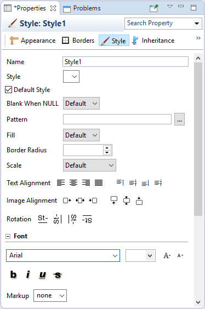This screenshot has width=205, height=309.
Task: Align text vertically to middle
Action: (133, 183)
